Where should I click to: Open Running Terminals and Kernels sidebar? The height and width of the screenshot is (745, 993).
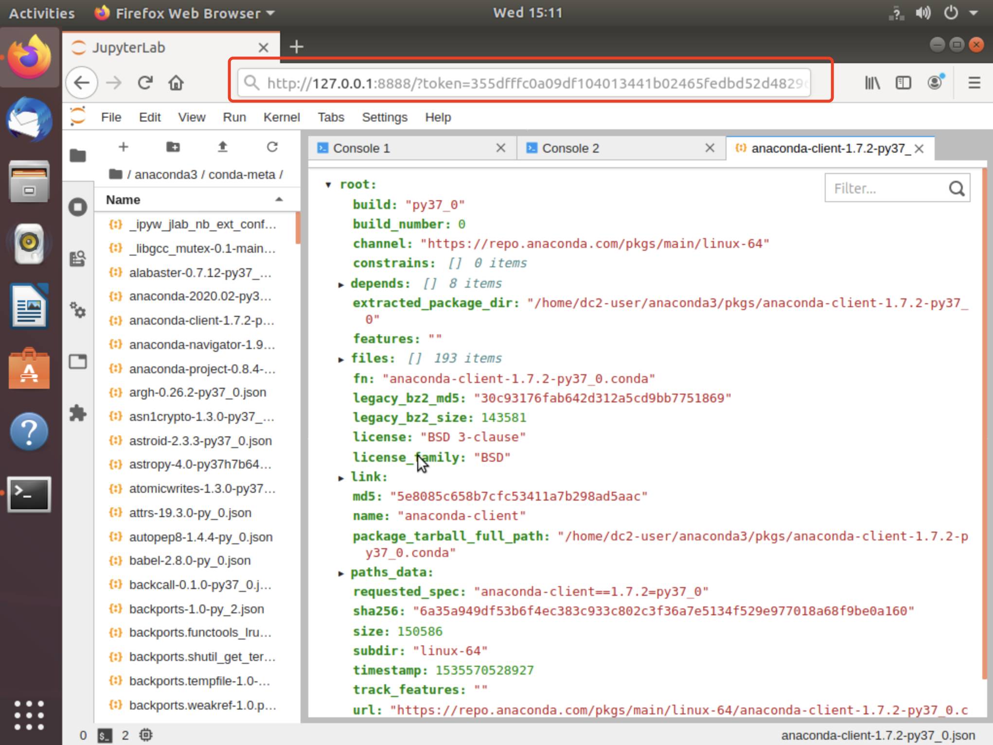click(78, 208)
